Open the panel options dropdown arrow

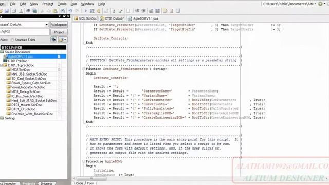pos(60,16)
